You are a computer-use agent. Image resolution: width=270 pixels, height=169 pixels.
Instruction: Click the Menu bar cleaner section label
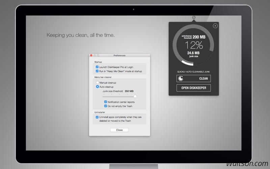coord(103,77)
